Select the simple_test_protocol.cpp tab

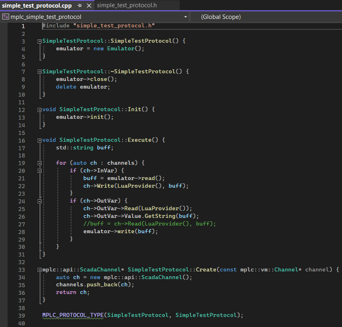click(x=37, y=6)
